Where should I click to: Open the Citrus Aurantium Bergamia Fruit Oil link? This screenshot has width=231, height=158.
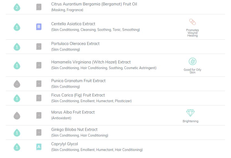point(94,4)
